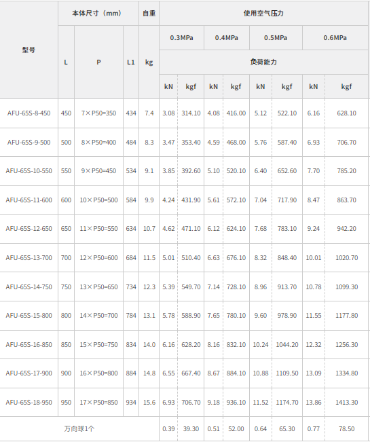370x442 pixels.
Task: Click the 0.5MPa pressure header
Action: coord(276,38)
